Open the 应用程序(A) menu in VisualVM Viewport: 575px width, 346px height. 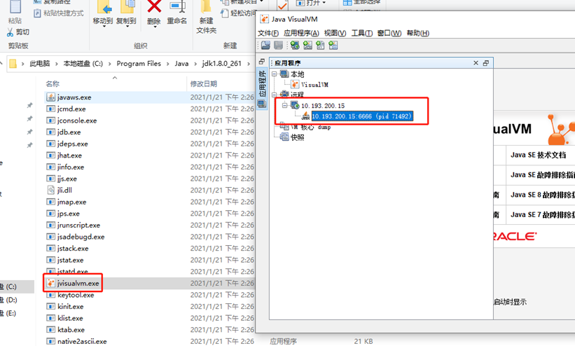[x=301, y=33]
